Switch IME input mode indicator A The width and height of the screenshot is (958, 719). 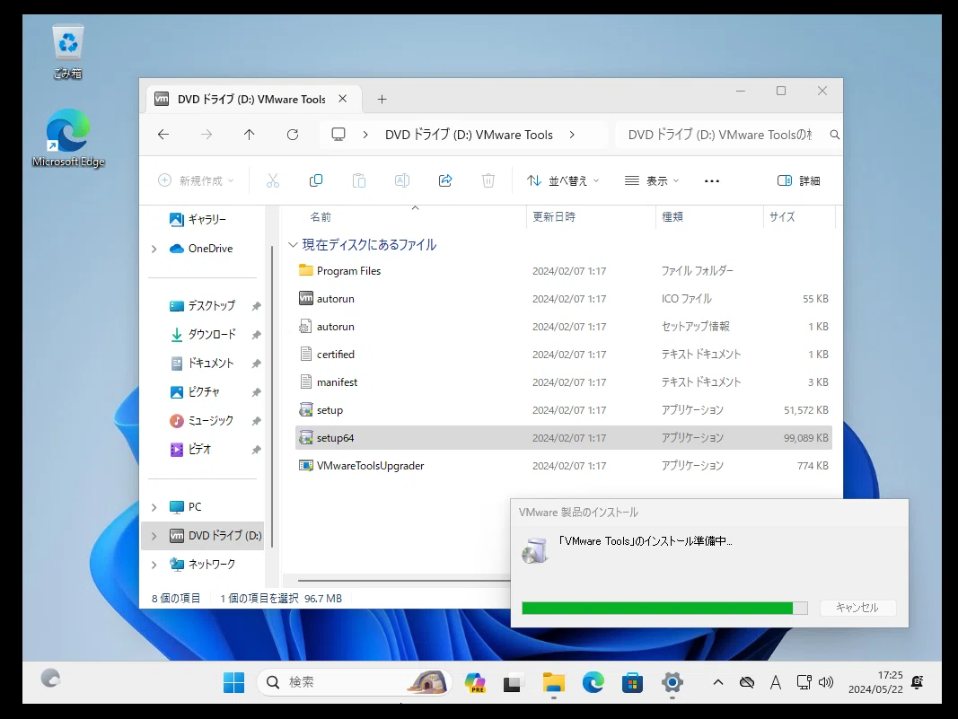776,682
